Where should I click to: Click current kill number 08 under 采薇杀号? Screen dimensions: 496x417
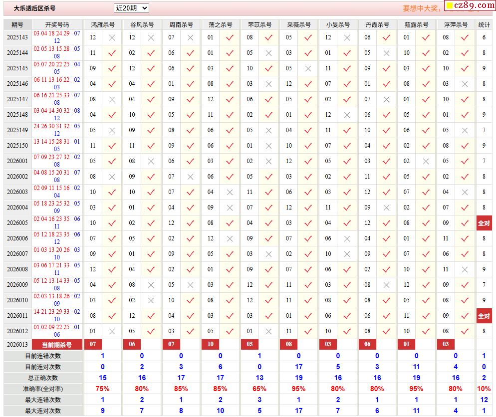(x=289, y=344)
